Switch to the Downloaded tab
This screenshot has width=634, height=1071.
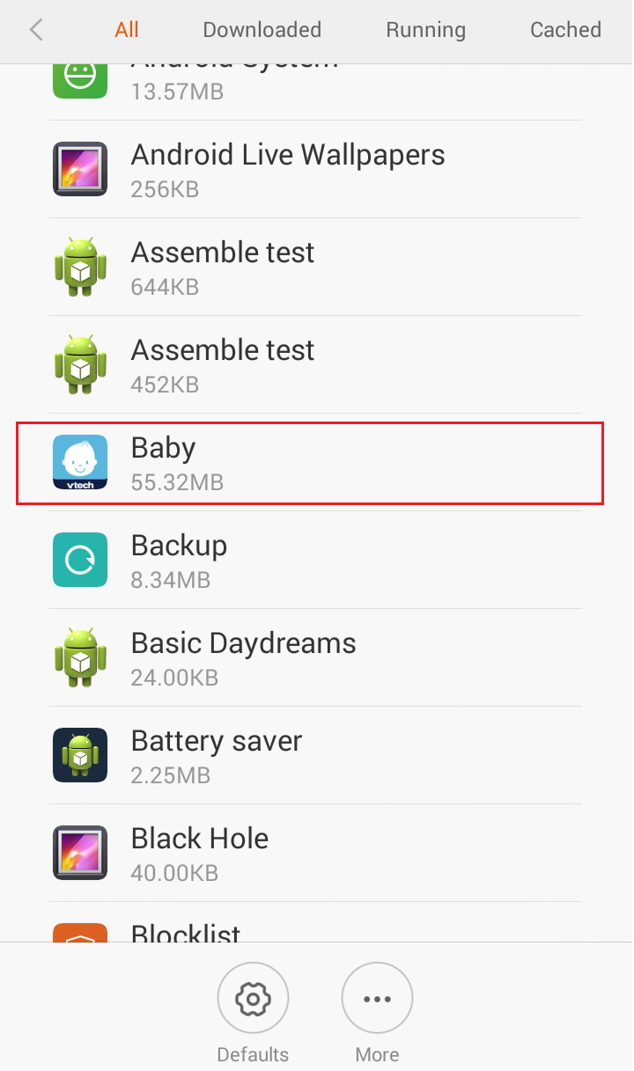coord(262,30)
